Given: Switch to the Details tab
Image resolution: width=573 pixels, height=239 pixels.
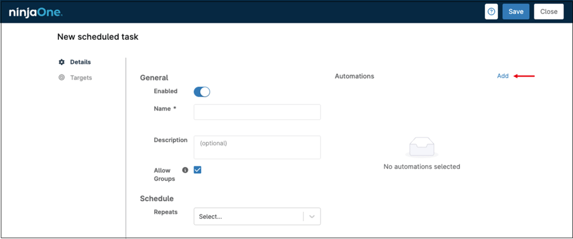Looking at the screenshot, I should click(x=75, y=62).
